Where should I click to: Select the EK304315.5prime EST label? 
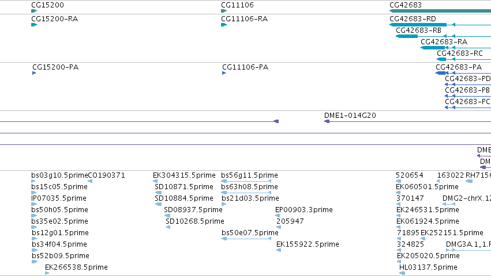(x=184, y=175)
